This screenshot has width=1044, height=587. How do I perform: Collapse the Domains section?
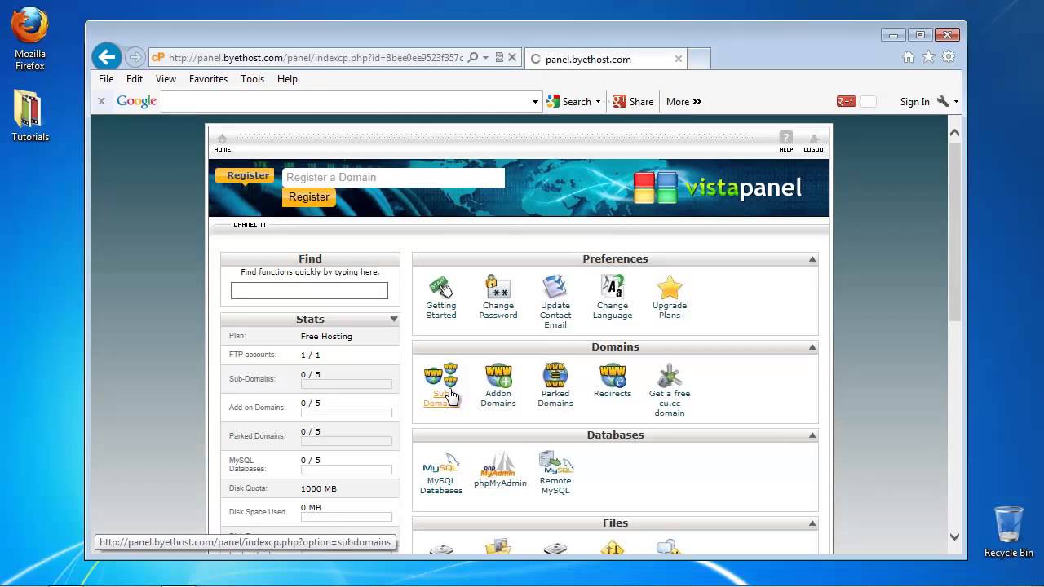[812, 347]
